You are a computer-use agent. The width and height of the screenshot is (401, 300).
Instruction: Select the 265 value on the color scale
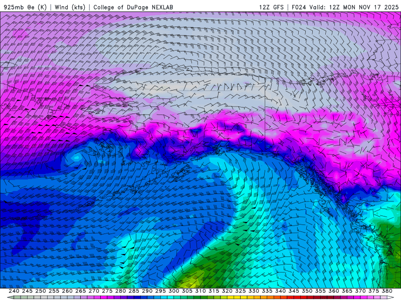(x=80, y=291)
